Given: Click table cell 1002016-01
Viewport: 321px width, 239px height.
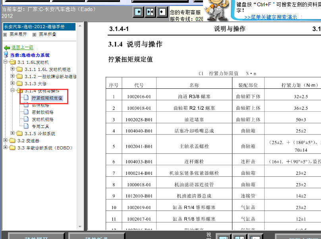Looking at the screenshot, I should pyautogui.click(x=139, y=97).
